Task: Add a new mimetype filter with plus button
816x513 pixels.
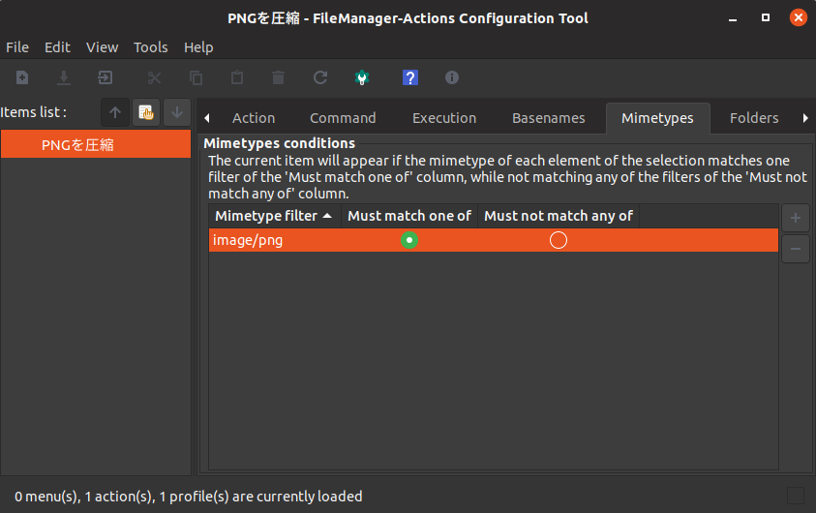Action: click(795, 218)
